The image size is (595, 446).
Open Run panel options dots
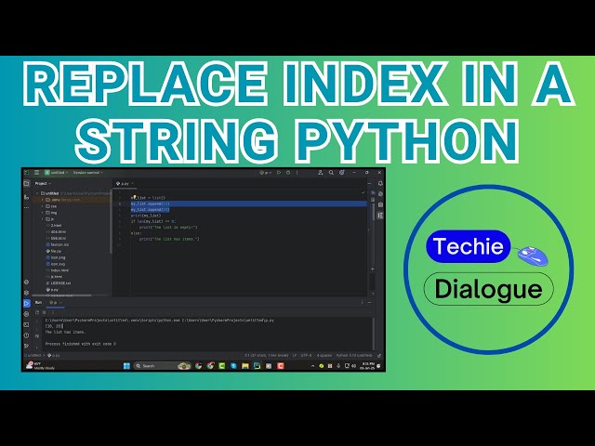pos(362,302)
